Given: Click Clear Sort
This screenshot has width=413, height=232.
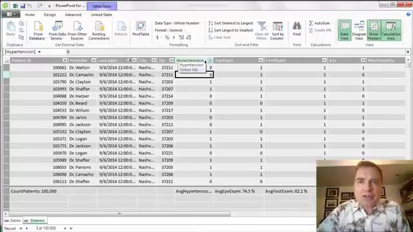Looking at the screenshot, I should tap(219, 37).
